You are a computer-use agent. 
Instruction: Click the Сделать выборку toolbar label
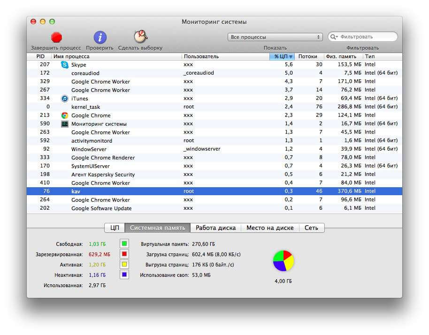140,48
